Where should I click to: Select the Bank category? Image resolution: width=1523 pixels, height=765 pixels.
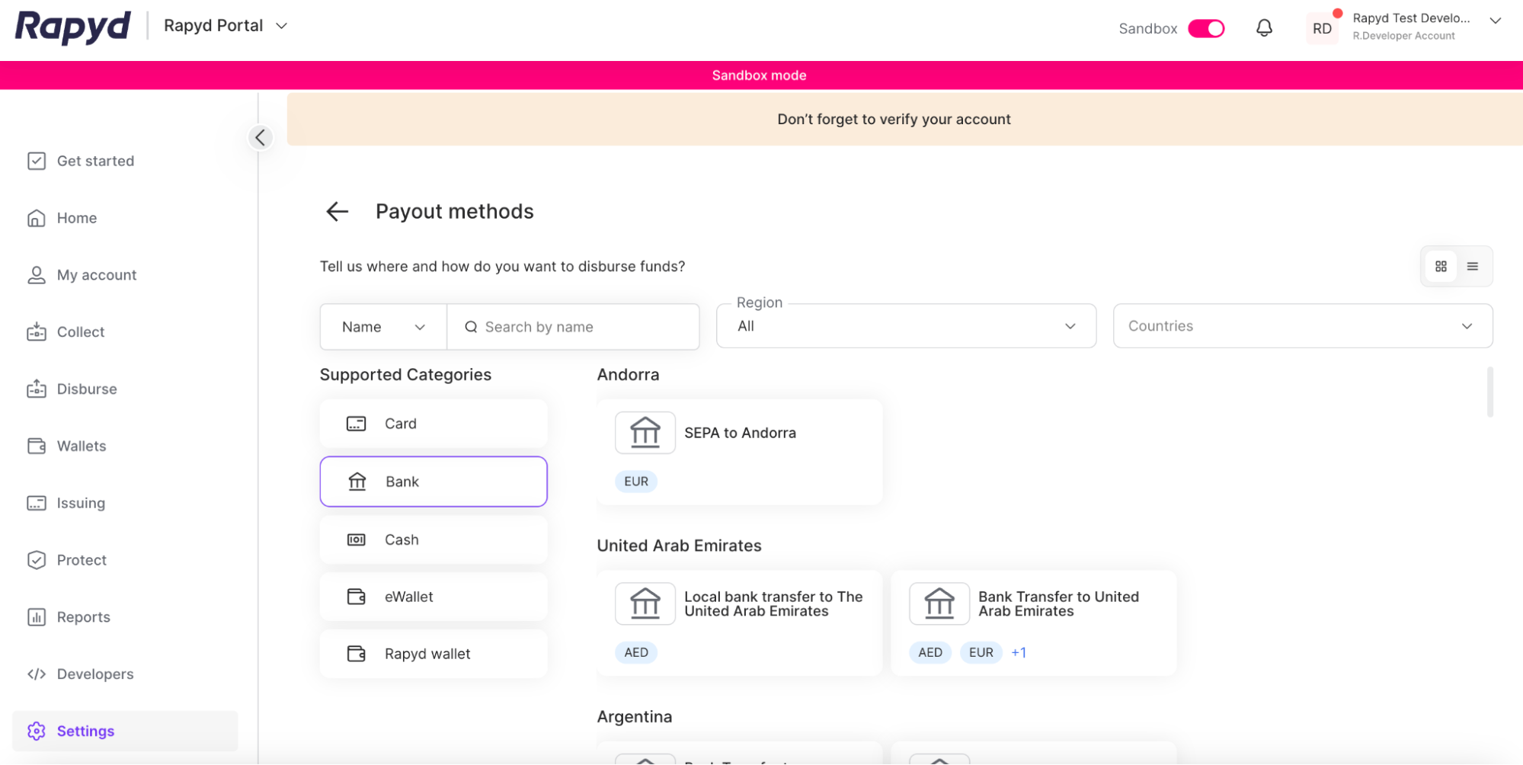point(434,481)
